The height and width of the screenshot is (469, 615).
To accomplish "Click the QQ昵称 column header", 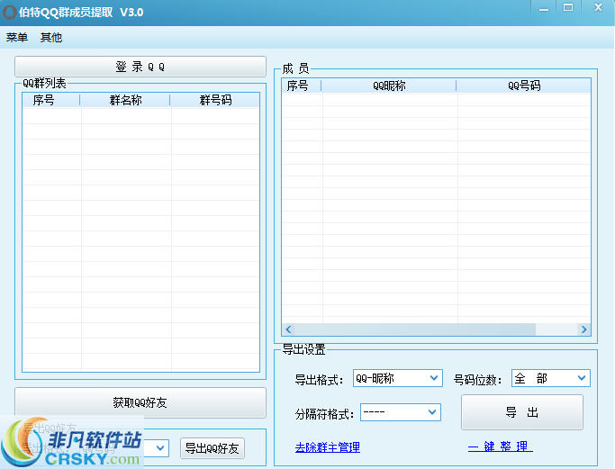I will (x=389, y=86).
